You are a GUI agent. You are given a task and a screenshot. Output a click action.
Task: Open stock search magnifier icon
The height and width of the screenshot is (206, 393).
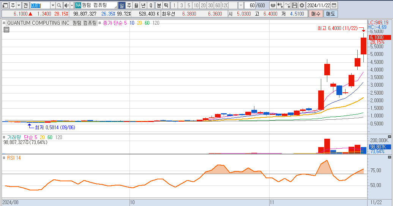[59, 5]
